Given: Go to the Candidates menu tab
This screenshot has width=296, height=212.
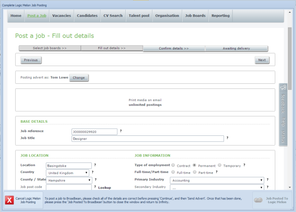Looking at the screenshot, I should (87, 16).
